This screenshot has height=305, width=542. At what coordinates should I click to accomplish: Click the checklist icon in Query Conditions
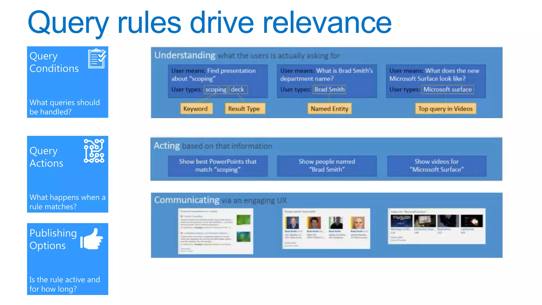[x=97, y=59]
